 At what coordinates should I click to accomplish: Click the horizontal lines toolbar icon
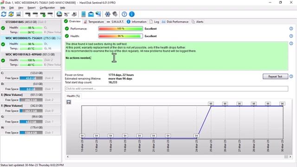[19, 14]
